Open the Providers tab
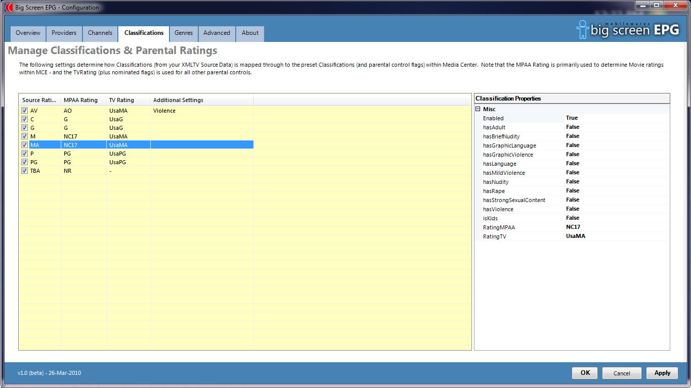Viewport: 691px width, 388px height. (x=64, y=33)
